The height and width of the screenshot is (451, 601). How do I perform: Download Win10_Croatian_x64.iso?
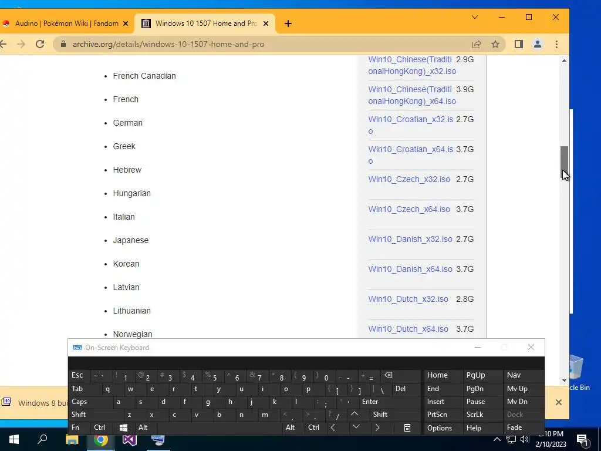410,155
